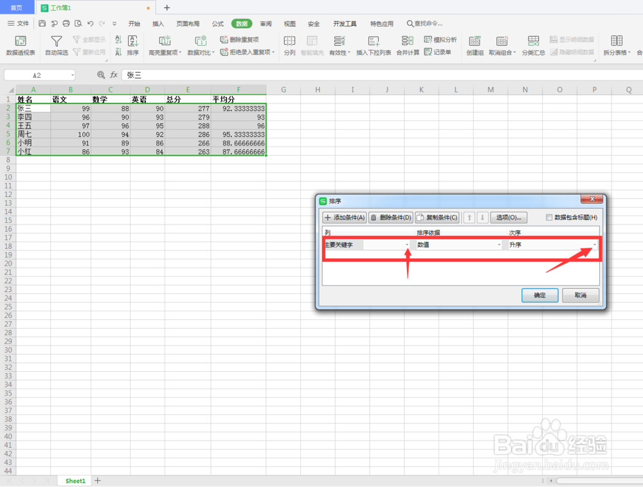Image resolution: width=643 pixels, height=487 pixels.
Task: Click the 分列 text to columns tool
Action: tap(289, 46)
